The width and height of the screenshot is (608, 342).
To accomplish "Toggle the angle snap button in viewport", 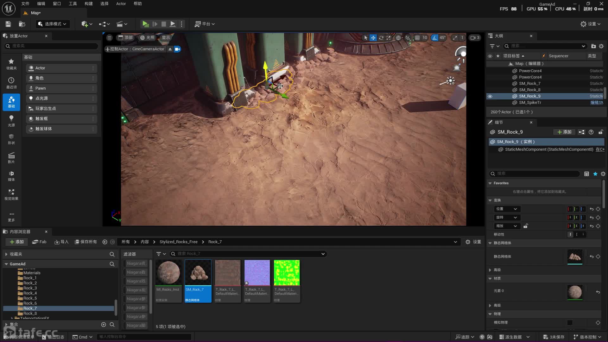I will pyautogui.click(x=435, y=38).
